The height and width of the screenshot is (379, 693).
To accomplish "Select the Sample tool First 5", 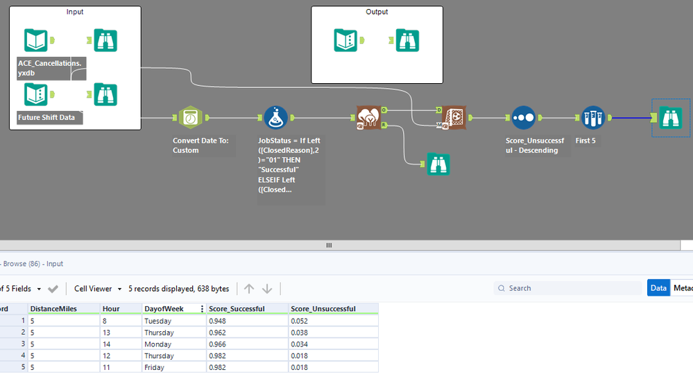I will (592, 117).
